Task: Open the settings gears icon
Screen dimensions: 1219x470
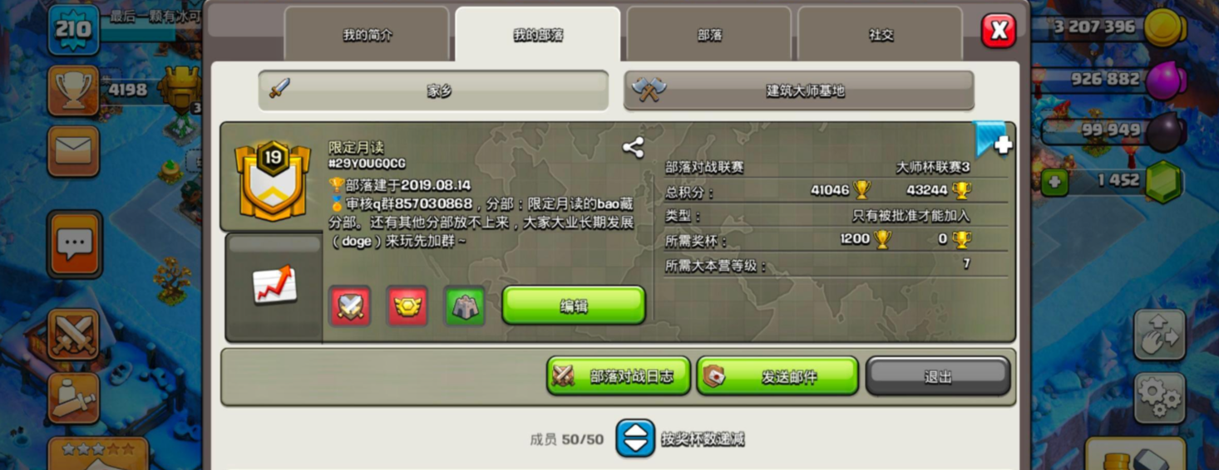Action: 1159,398
